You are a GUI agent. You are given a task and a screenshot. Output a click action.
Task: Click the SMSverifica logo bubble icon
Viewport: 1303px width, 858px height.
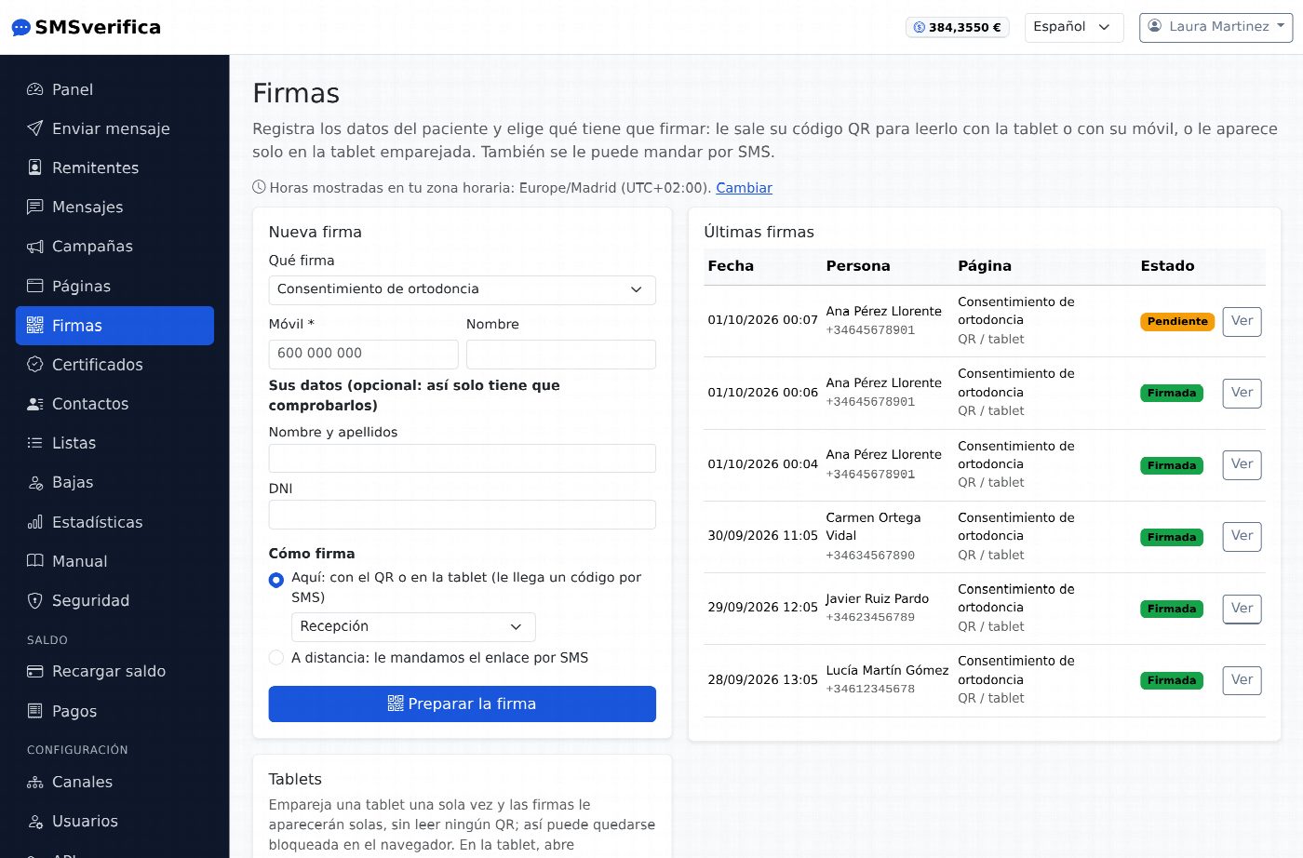pyautogui.click(x=20, y=28)
